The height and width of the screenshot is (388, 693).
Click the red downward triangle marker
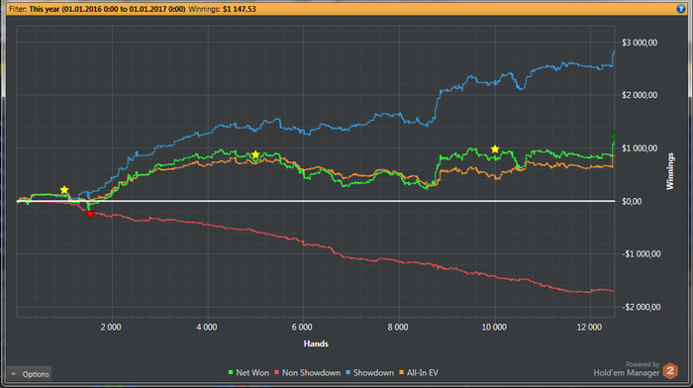[90, 215]
